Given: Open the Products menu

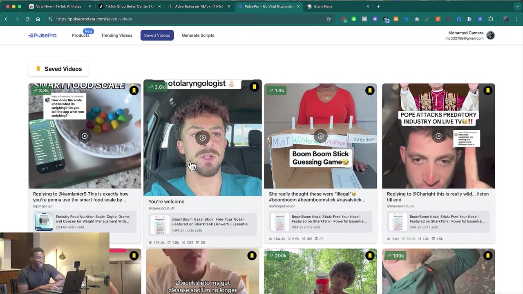Looking at the screenshot, I should (80, 36).
